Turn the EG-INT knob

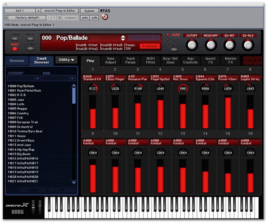pos(229,45)
